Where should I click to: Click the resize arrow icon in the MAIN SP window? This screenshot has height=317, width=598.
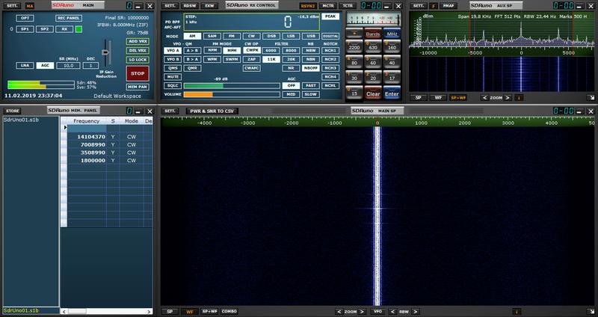[591, 312]
